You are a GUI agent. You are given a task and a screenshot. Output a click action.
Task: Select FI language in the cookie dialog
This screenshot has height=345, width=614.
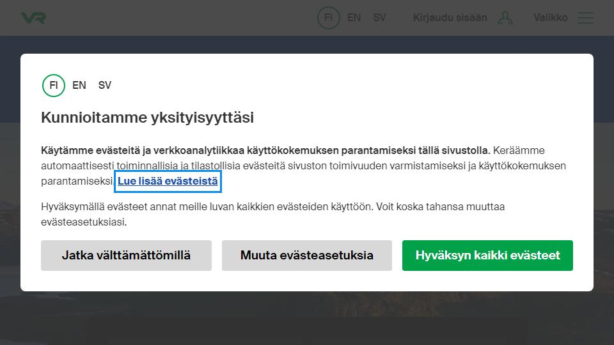click(54, 85)
